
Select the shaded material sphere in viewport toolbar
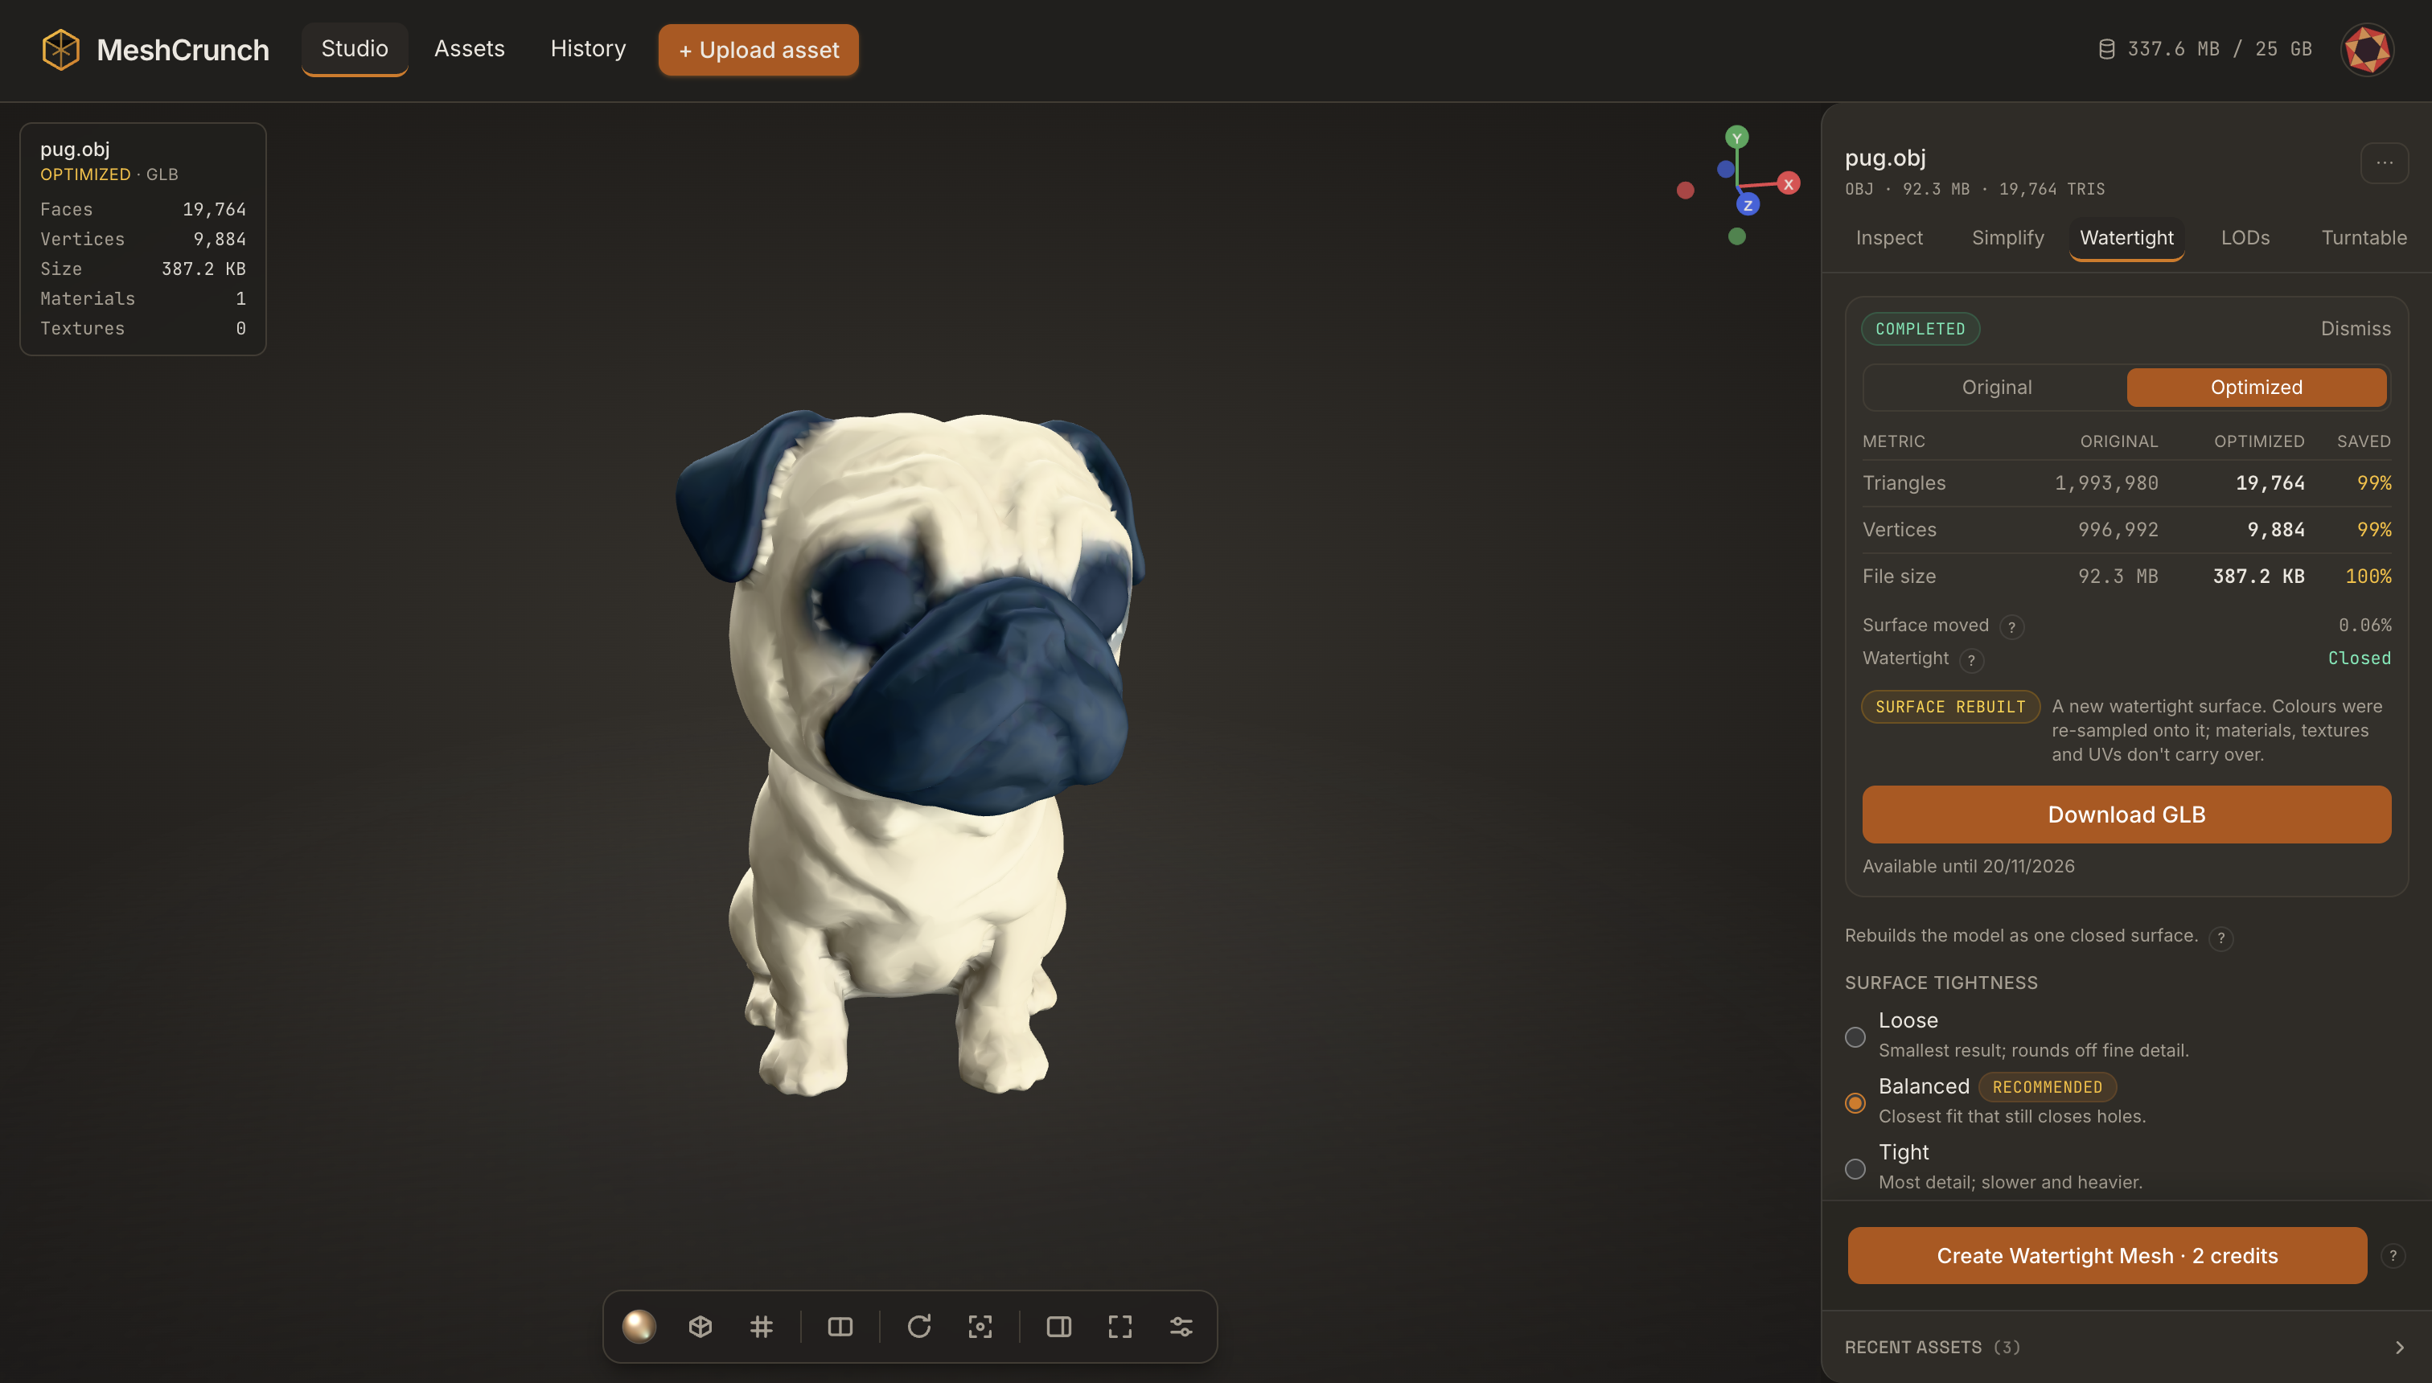[639, 1326]
